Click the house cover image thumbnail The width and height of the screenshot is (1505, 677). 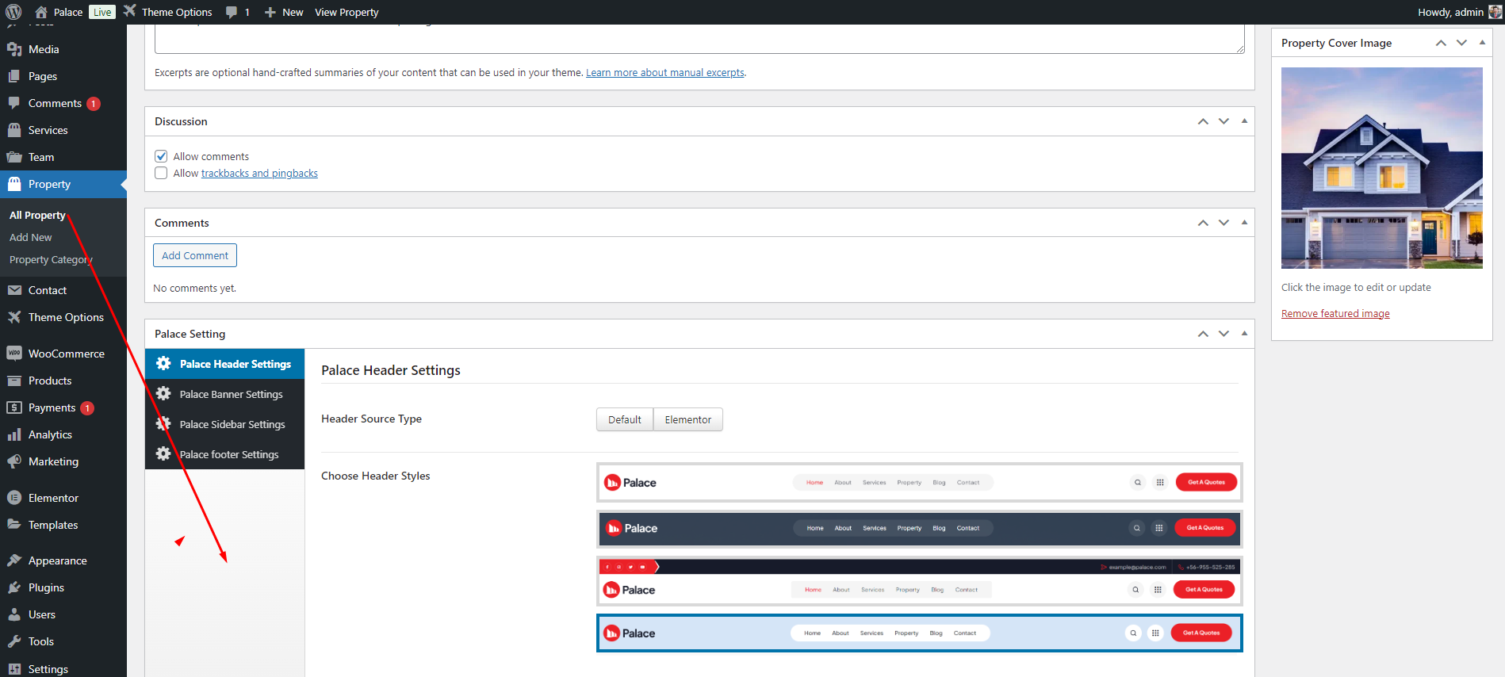tap(1381, 168)
